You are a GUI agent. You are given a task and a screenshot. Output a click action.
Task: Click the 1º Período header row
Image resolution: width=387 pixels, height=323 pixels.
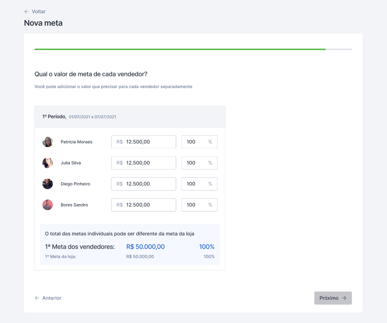tap(130, 117)
